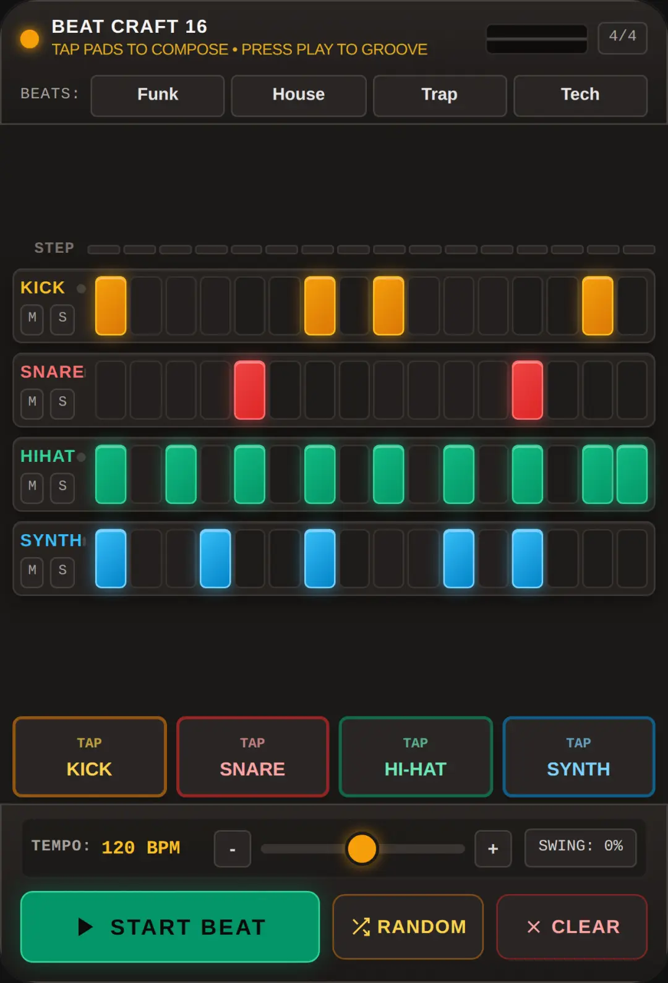Load the Trap beat preset

440,95
